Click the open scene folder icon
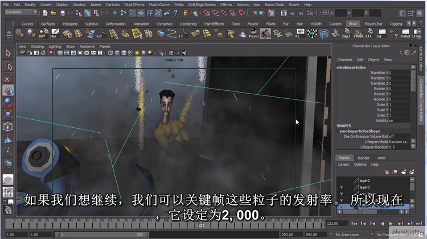Viewport: 427px width, 239px height. 54,13
